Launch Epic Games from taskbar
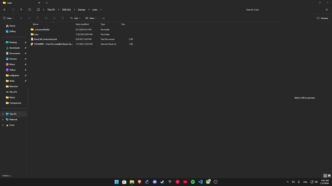Image resolution: width=332 pixels, height=186 pixels. [x=170, y=182]
